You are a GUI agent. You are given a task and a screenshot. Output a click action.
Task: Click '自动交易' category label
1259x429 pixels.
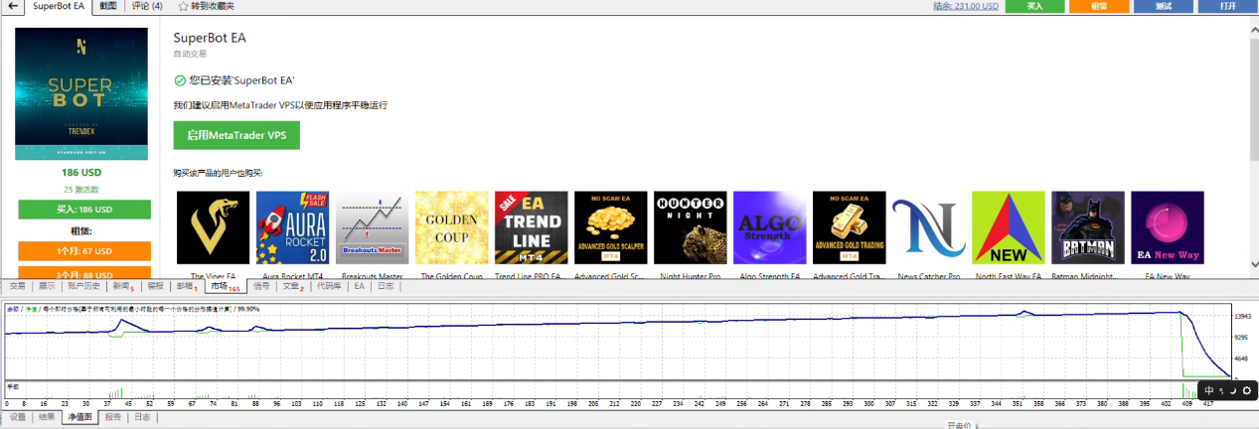click(189, 54)
